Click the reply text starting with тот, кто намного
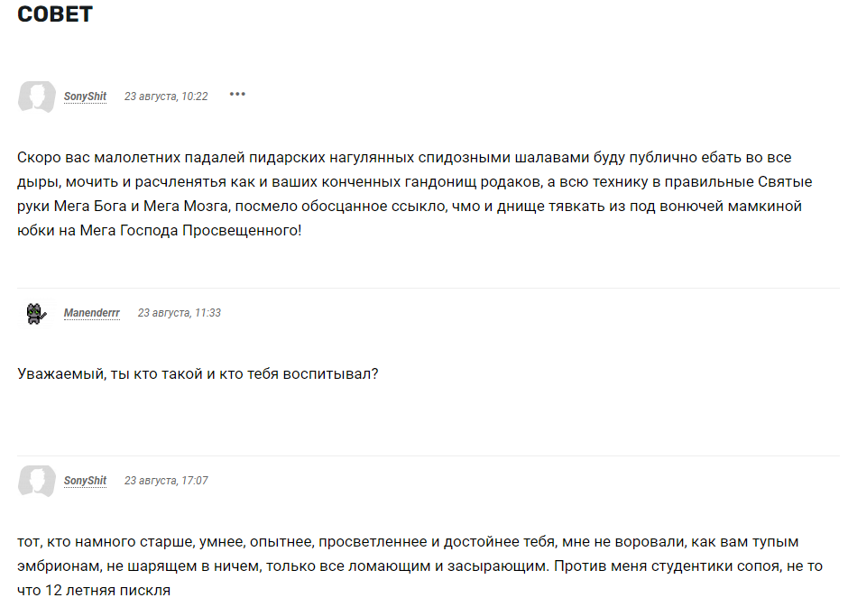Image resolution: width=848 pixels, height=607 pixels. tap(419, 566)
